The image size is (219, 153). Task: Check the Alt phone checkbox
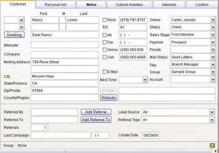pyautogui.click(x=105, y=35)
